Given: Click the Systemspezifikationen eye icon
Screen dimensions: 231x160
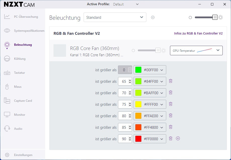Looking at the screenshot, I should point(7,30).
